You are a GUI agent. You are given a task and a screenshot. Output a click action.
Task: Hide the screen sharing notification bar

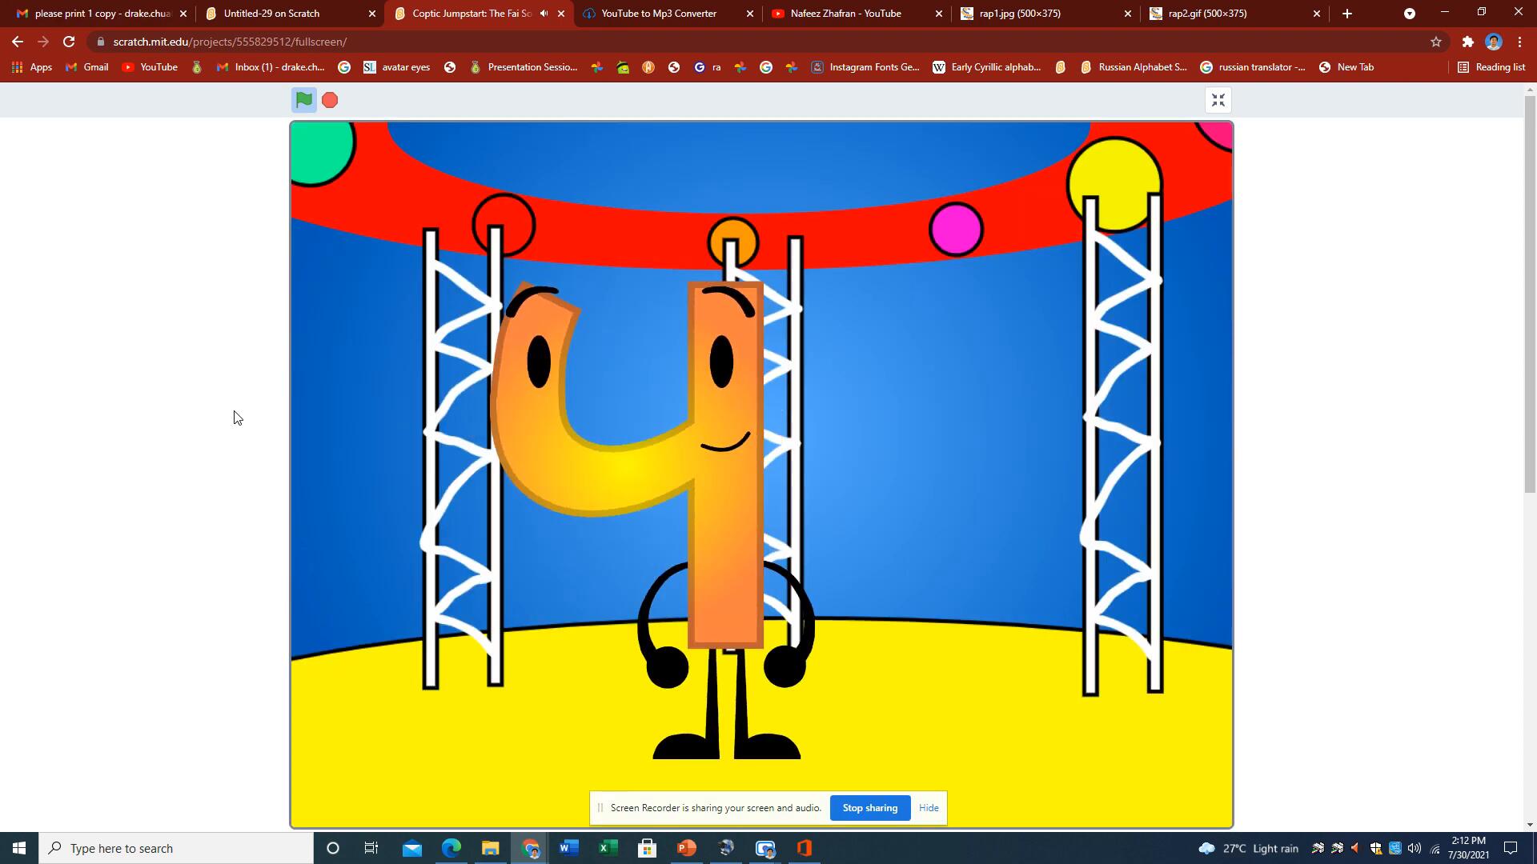point(929,808)
